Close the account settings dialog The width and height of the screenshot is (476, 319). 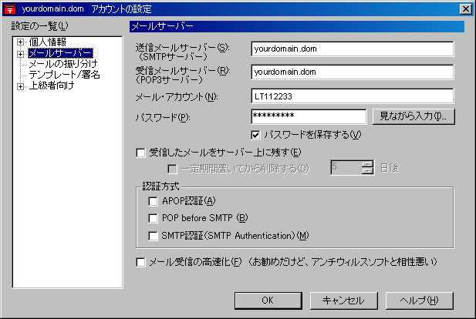pyautogui.click(x=465, y=8)
